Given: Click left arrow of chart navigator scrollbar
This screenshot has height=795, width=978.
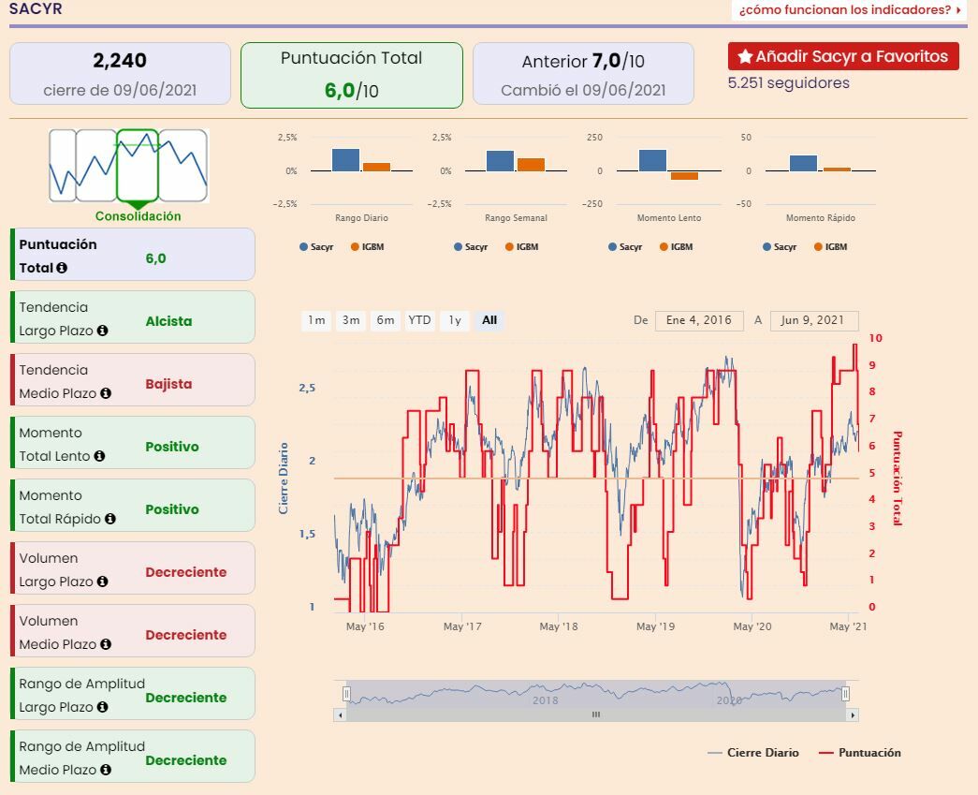Looking at the screenshot, I should pos(340,715).
